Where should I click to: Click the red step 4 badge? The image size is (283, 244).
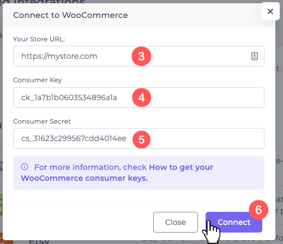[141, 97]
